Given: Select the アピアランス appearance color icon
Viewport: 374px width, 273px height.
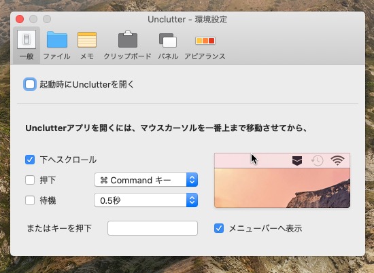Looking at the screenshot, I should click(205, 41).
